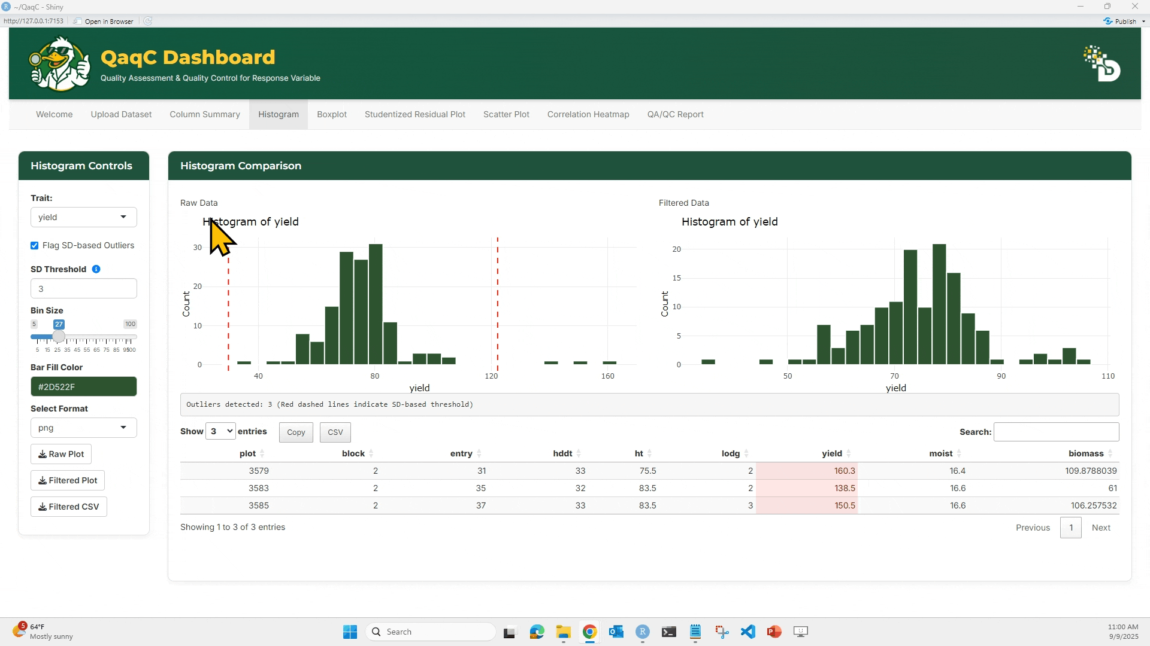
Task: Launch RStudio from the taskbar
Action: click(x=643, y=632)
